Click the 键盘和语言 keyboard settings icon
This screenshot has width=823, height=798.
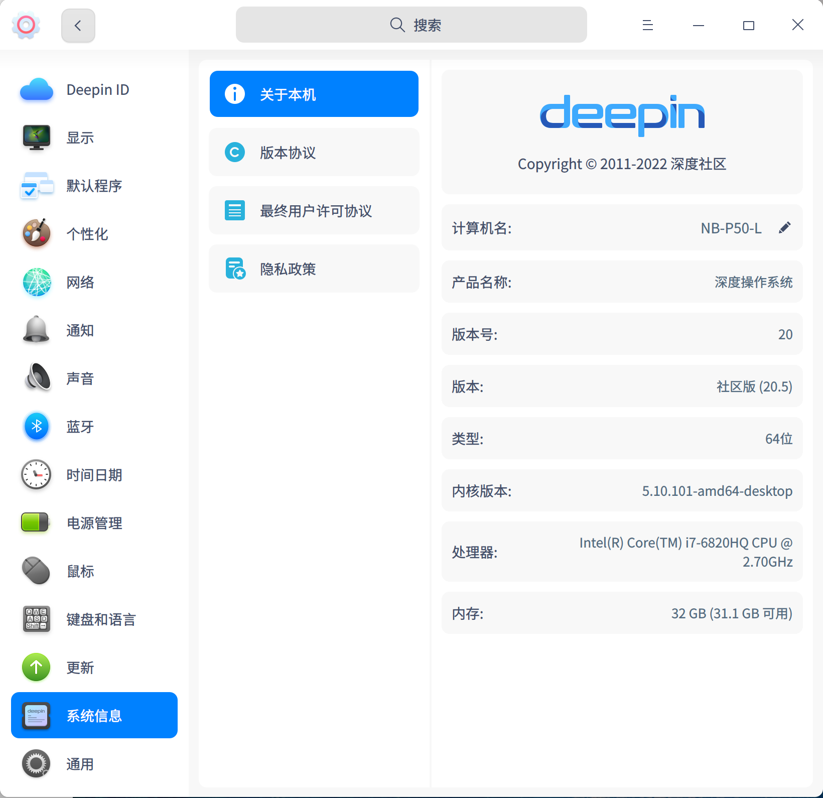[36, 619]
